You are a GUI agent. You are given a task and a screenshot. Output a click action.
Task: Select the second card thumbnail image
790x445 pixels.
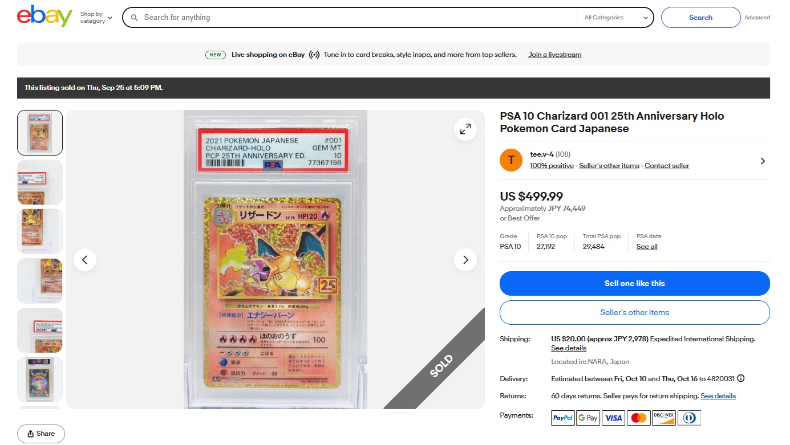40,182
